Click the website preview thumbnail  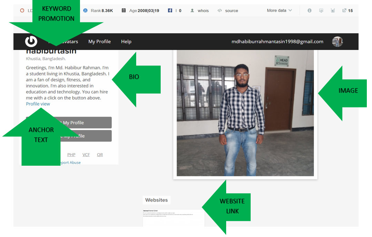click(173, 218)
